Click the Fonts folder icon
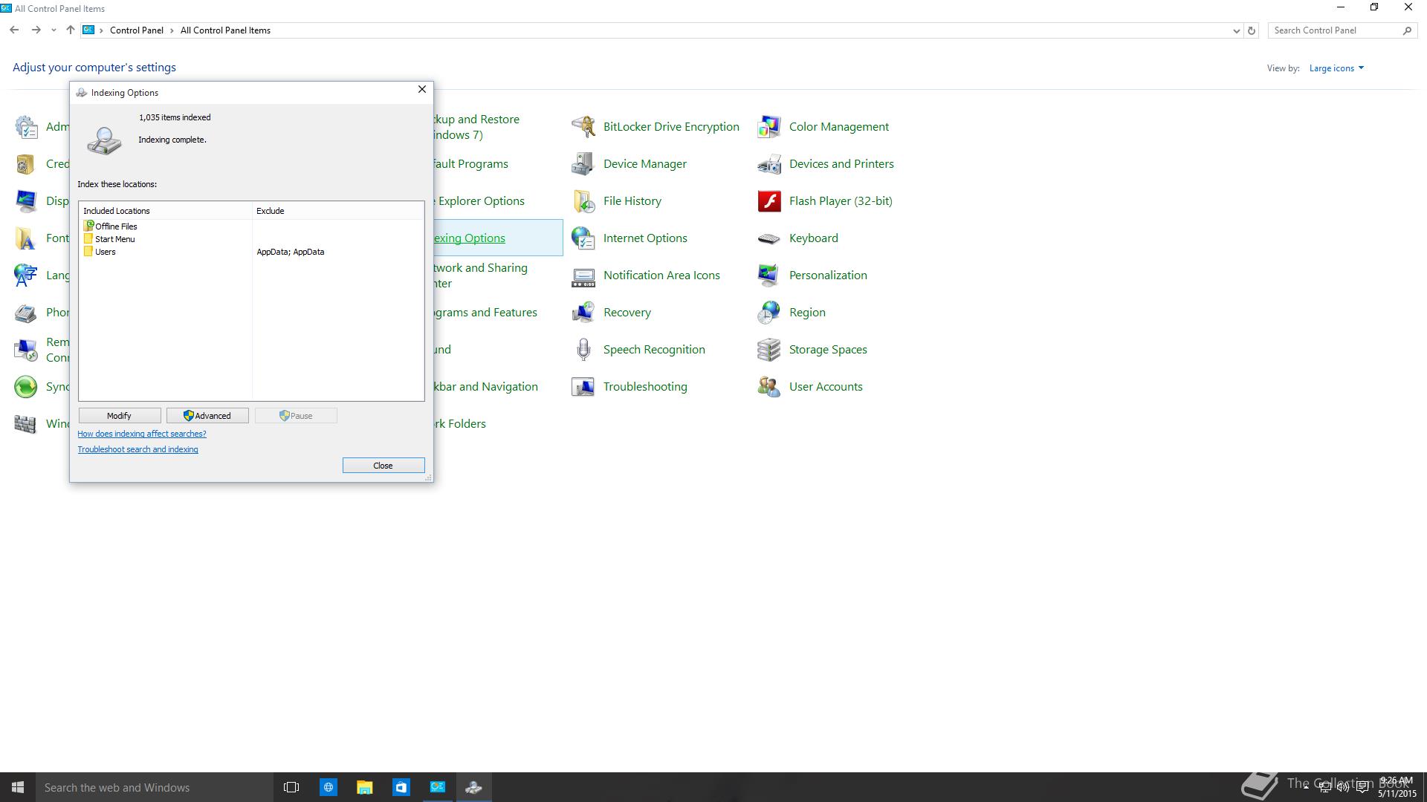Viewport: 1427px width, 802px height. tap(26, 238)
